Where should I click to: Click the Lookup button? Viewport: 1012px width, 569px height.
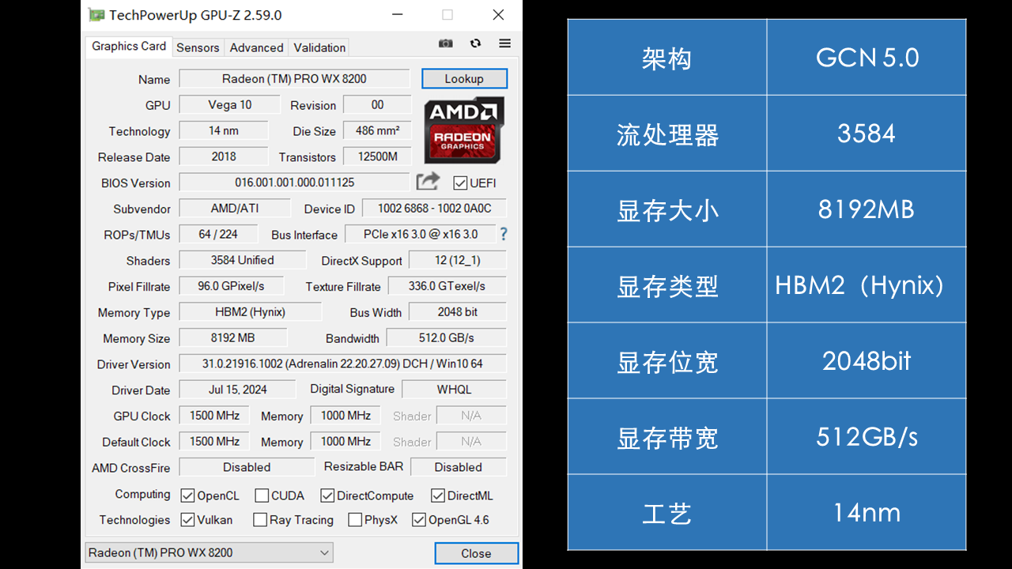(464, 79)
